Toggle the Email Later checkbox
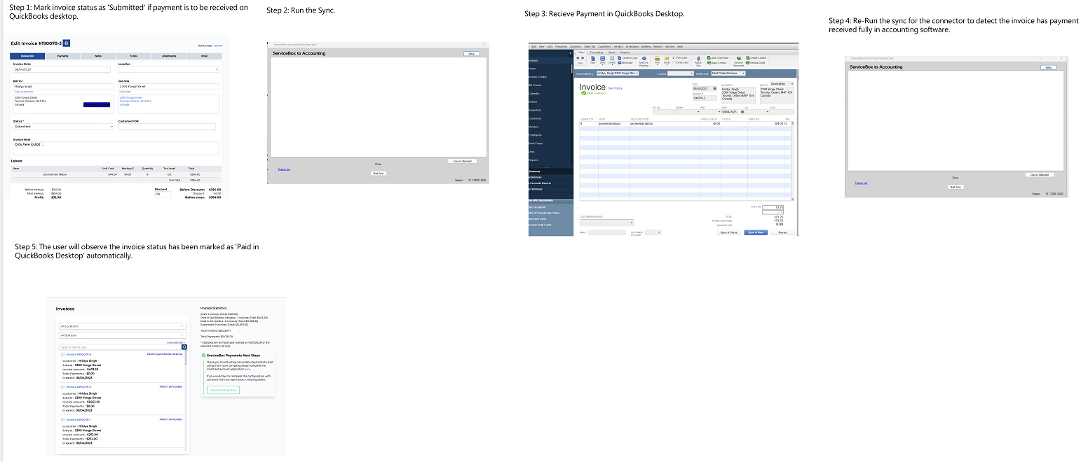The width and height of the screenshot is (1081, 462). coord(674,62)
